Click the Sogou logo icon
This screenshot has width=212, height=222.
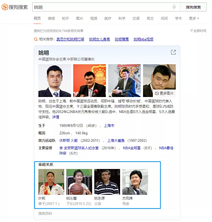click(5, 7)
